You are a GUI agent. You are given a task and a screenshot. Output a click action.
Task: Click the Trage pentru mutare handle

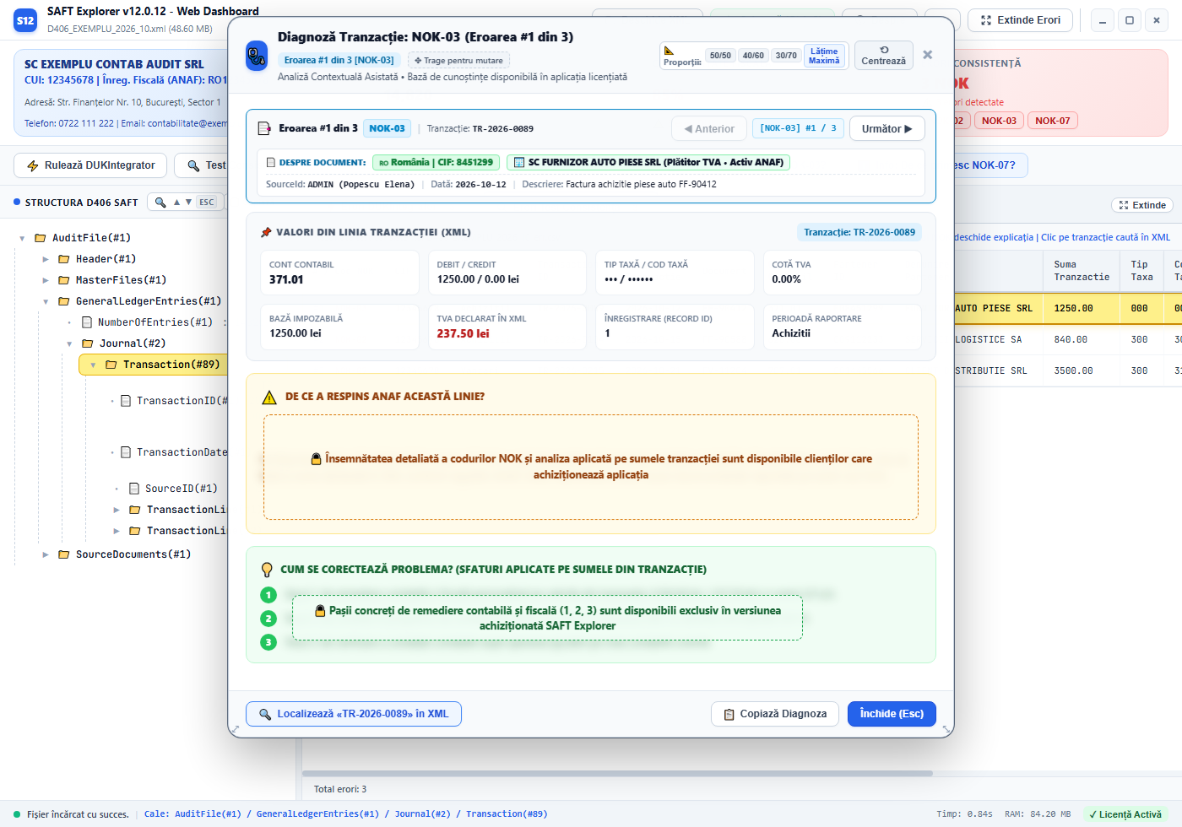(x=458, y=60)
